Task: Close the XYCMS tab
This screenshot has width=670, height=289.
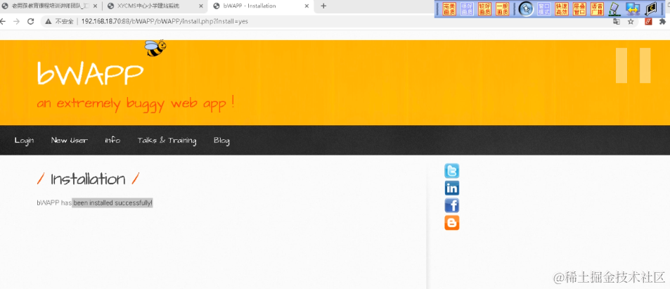Action: (x=201, y=6)
